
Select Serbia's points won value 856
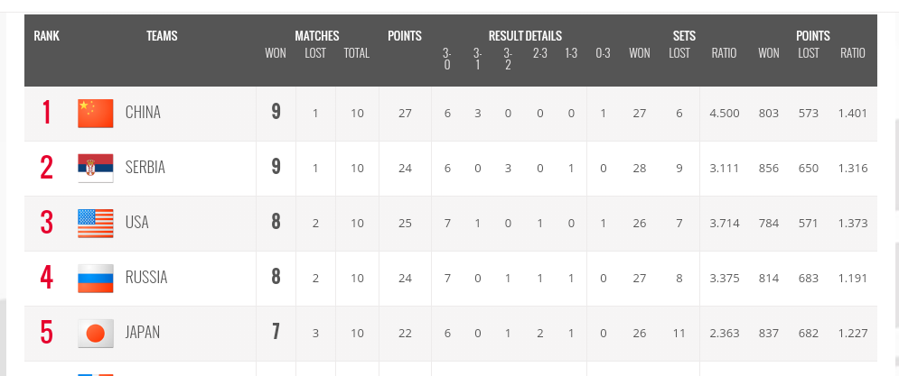tap(769, 169)
